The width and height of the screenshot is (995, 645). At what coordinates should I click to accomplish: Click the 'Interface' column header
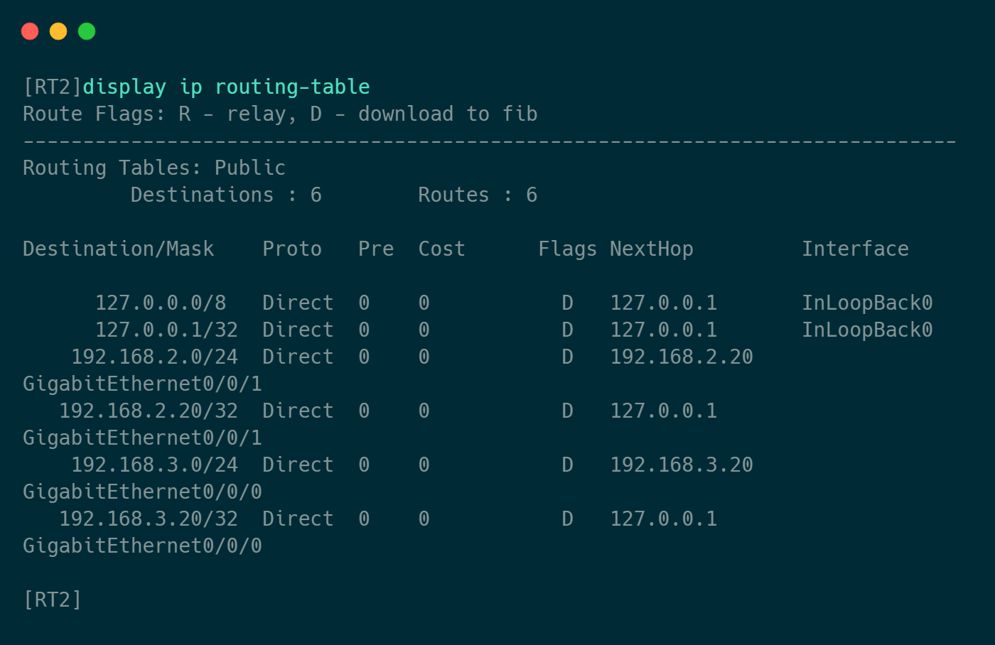(x=855, y=249)
